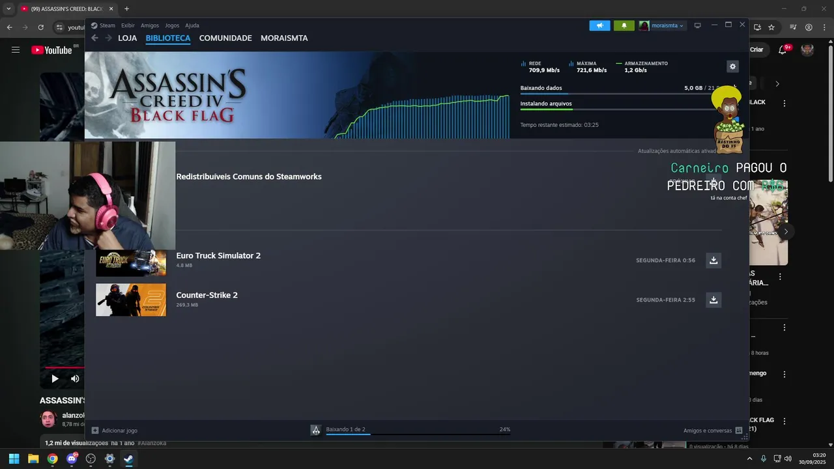Click the YouTube logo
This screenshot has width=834, height=469.
(x=51, y=50)
